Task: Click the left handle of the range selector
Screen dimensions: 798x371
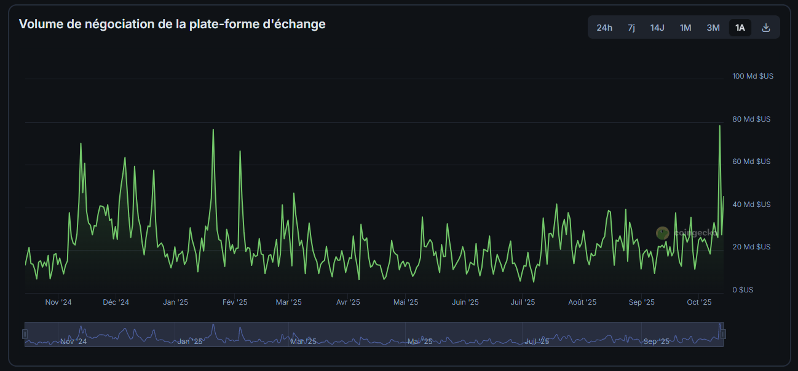Action: coord(26,334)
